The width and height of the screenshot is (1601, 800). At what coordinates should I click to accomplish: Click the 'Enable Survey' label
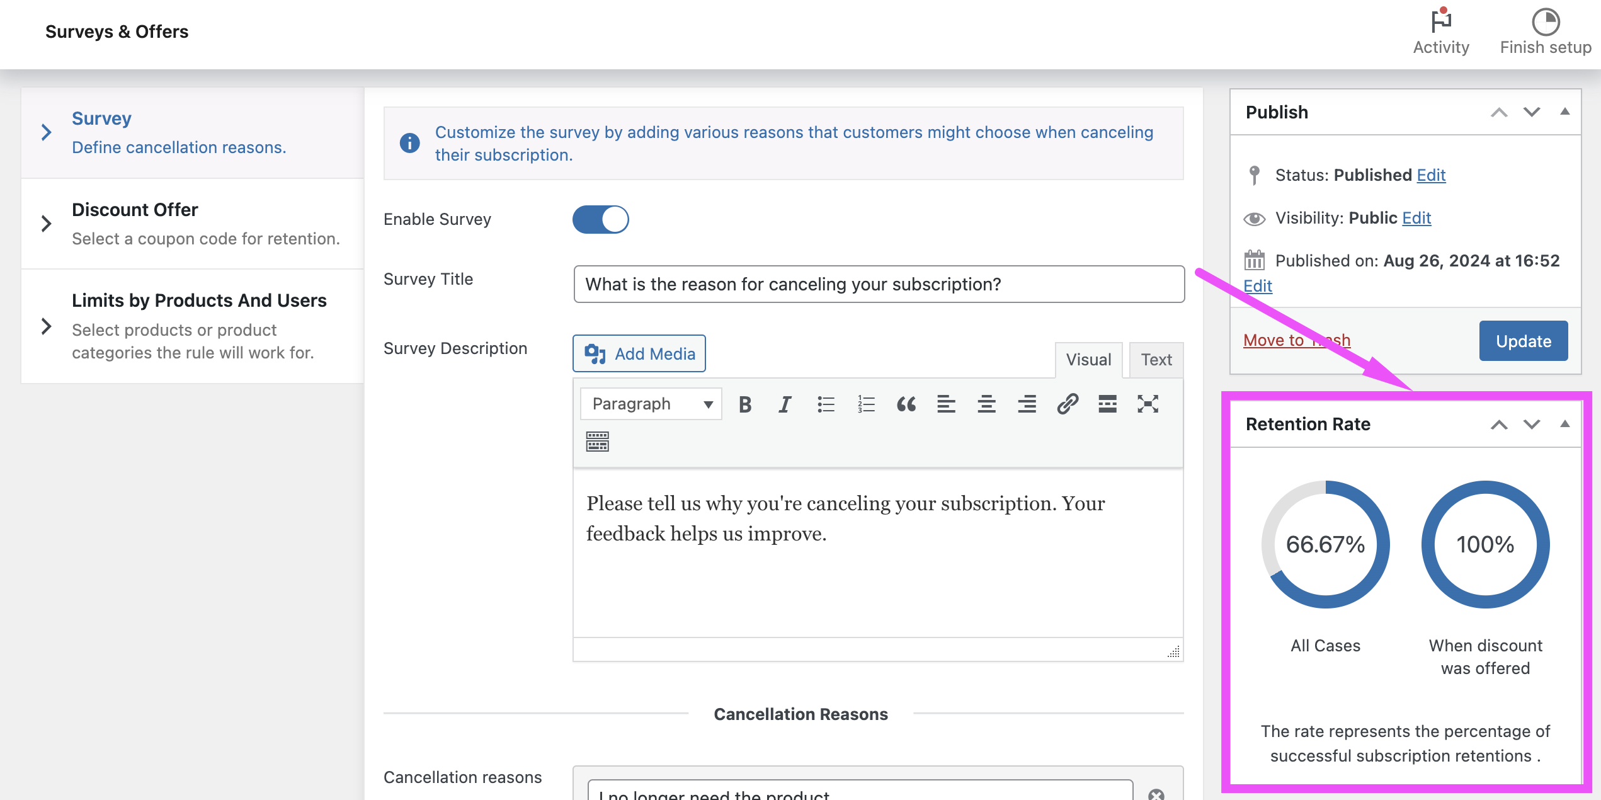437,219
